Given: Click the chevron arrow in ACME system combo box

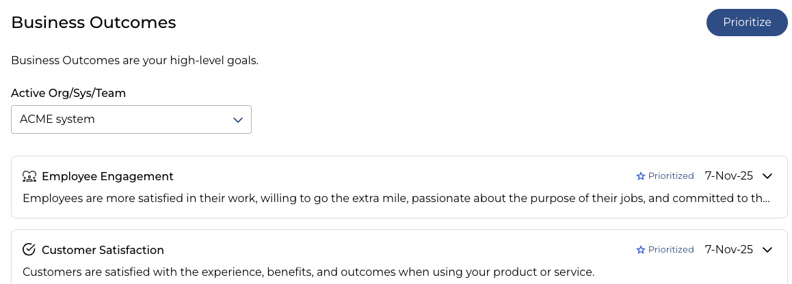Looking at the screenshot, I should [x=238, y=120].
